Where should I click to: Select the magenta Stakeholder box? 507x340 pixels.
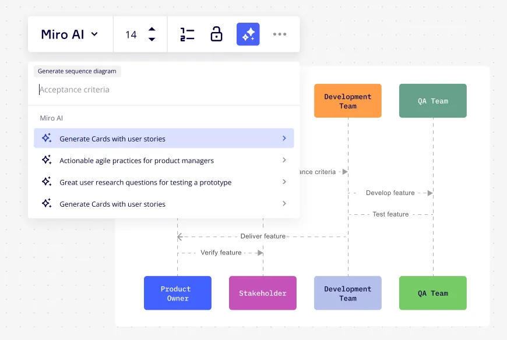point(263,293)
